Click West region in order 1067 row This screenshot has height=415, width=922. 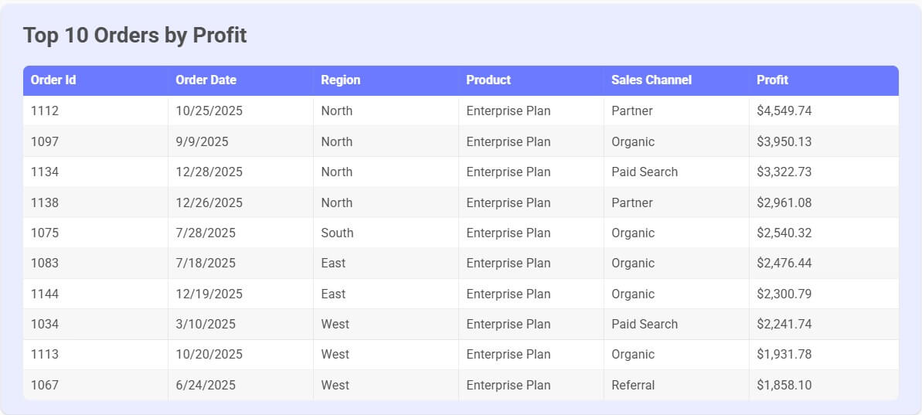335,385
